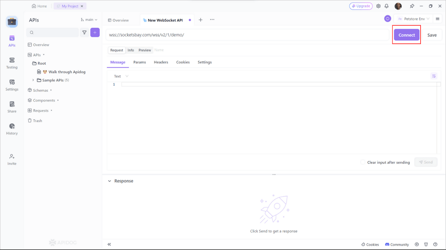The width and height of the screenshot is (446, 250).
Task: Select the Message tab
Action: [x=118, y=62]
